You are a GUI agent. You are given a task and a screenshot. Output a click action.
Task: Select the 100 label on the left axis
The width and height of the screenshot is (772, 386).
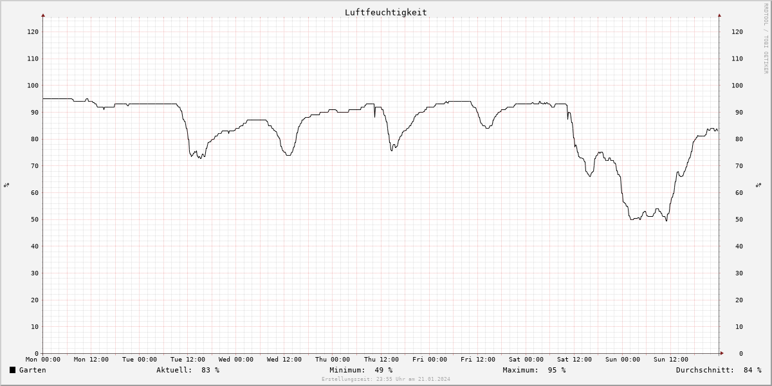click(33, 86)
